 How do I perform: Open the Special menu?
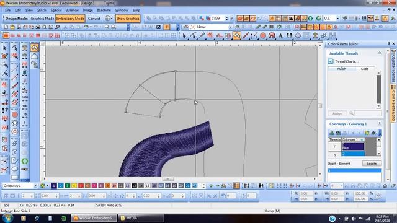pos(56,10)
